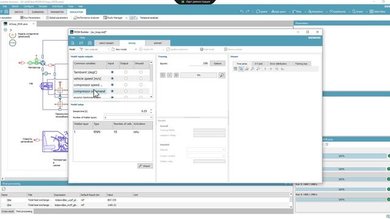Click the Post processing refresh circle icon

pos(4,189)
